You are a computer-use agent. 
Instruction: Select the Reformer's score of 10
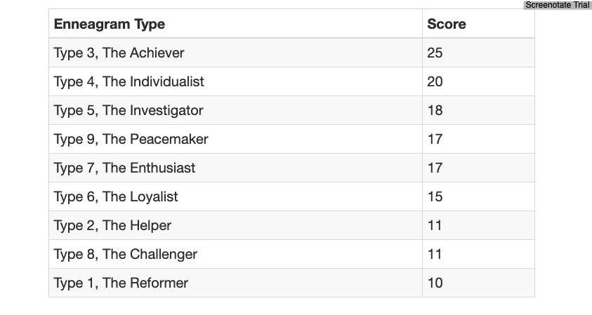tap(435, 283)
